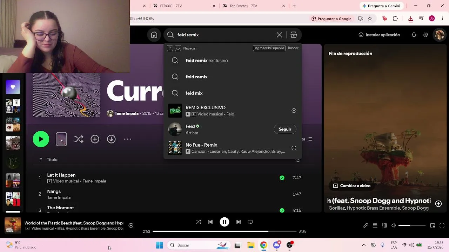This screenshot has height=252, width=449.
Task: Toggle the playback queue panel
Action: pyautogui.click(x=375, y=225)
